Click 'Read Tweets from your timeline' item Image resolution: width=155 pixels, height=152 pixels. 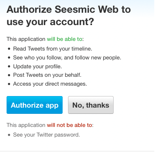(x=53, y=49)
